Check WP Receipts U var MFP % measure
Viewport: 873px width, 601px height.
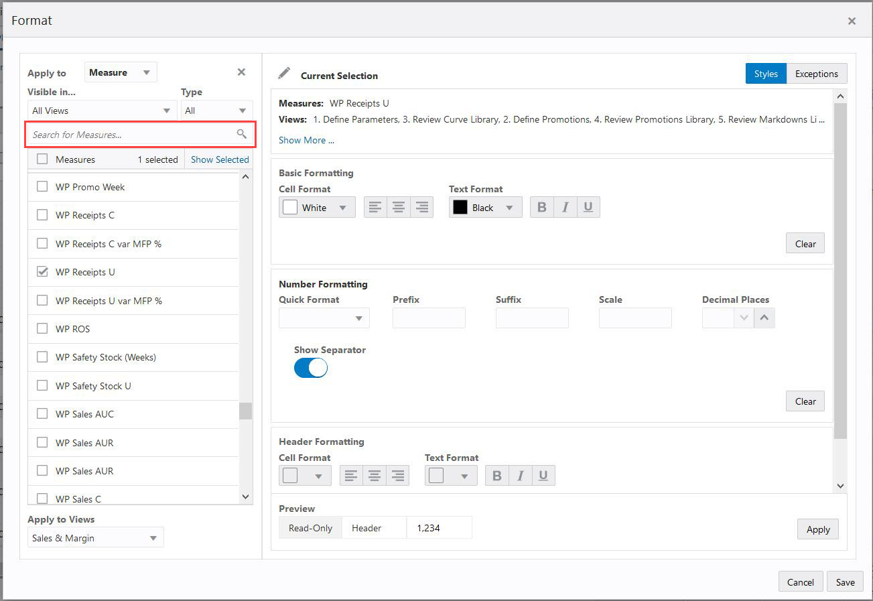tap(42, 301)
